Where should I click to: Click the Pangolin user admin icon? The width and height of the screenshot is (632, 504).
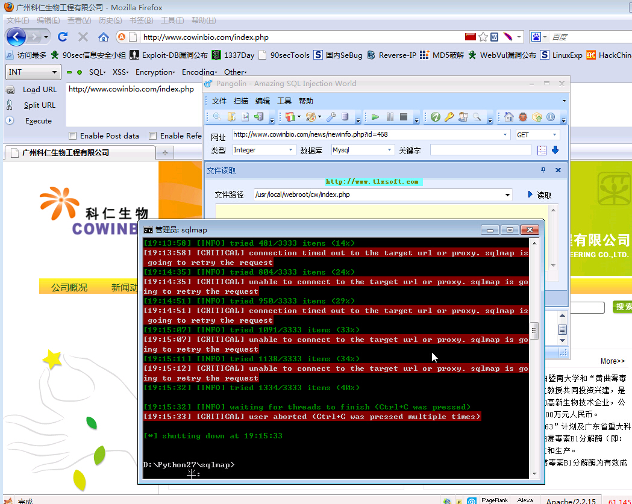click(463, 117)
